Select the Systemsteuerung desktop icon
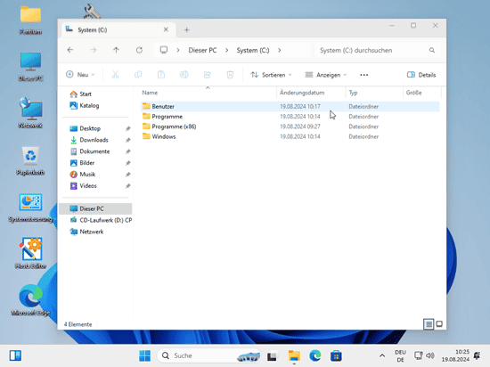 [30, 208]
